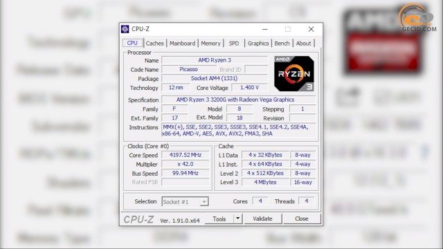Click the Picasso code name value

(188, 69)
